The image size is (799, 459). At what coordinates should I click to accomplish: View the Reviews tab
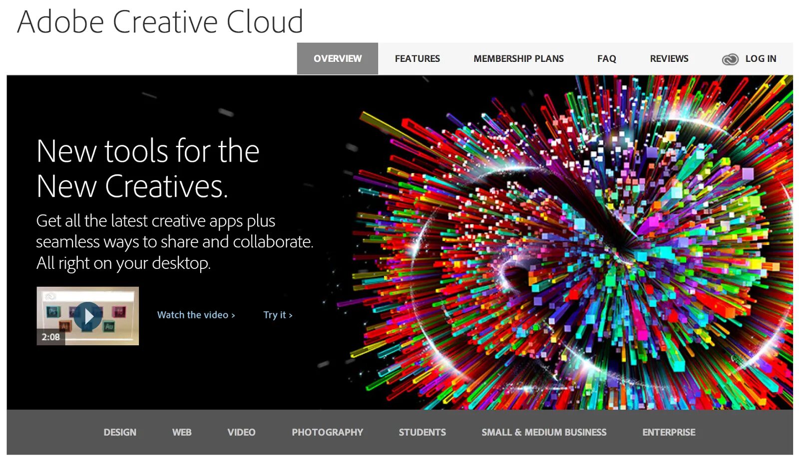669,58
